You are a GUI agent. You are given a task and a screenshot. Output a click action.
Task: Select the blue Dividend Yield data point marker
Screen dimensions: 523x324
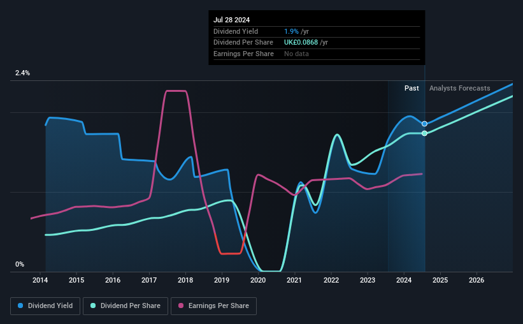[x=424, y=124]
